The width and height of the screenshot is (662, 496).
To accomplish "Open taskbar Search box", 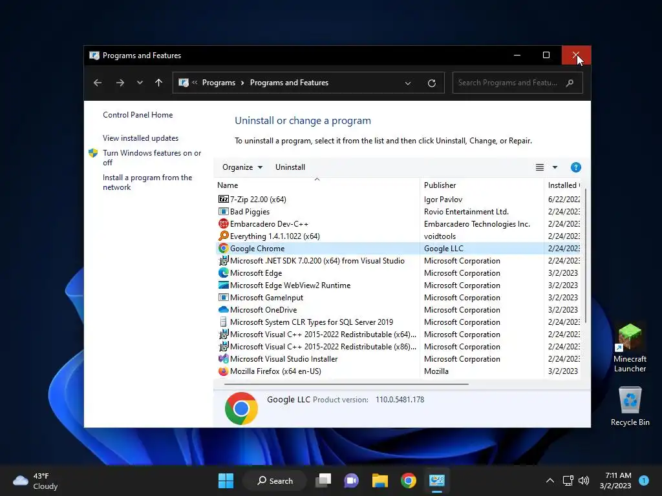I will click(275, 480).
